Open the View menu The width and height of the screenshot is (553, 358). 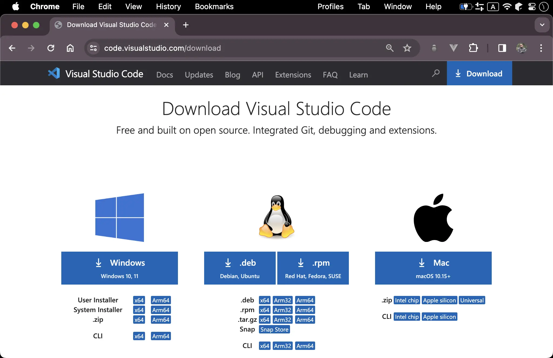[x=133, y=6]
